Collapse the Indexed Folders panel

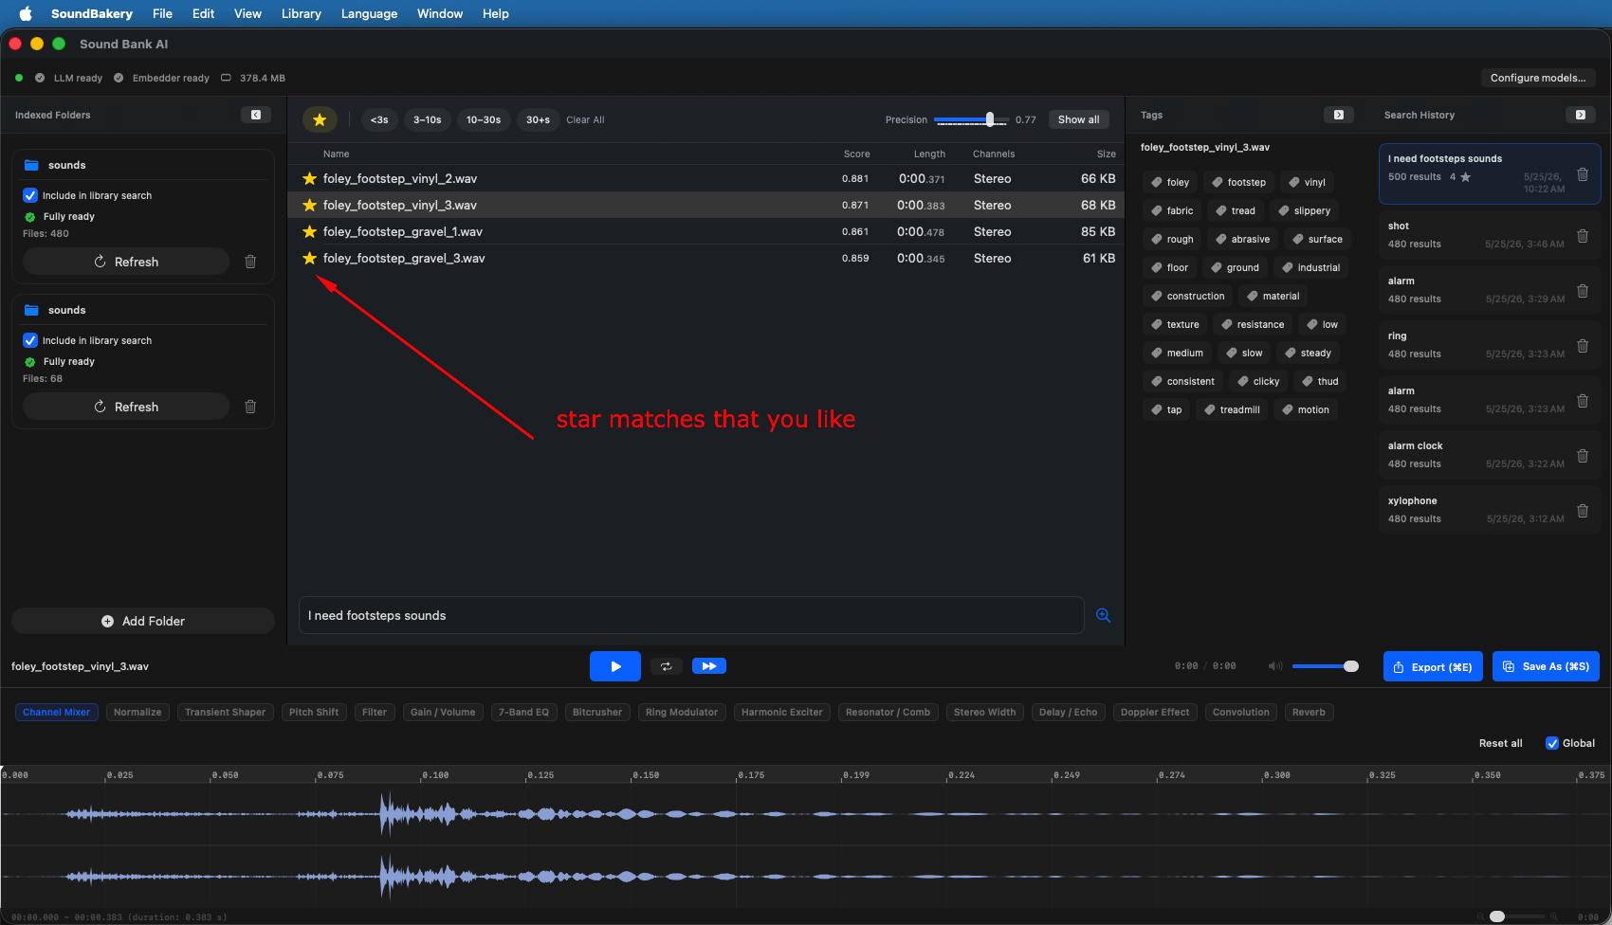click(256, 115)
